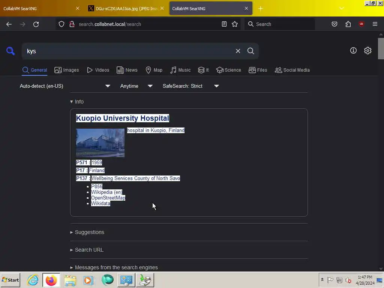Click the muted volume tray icon
The height and width of the screenshot is (288, 384).
[348, 280]
